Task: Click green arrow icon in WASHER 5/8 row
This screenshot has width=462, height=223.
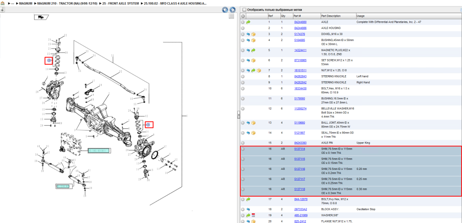Action: click(248, 215)
